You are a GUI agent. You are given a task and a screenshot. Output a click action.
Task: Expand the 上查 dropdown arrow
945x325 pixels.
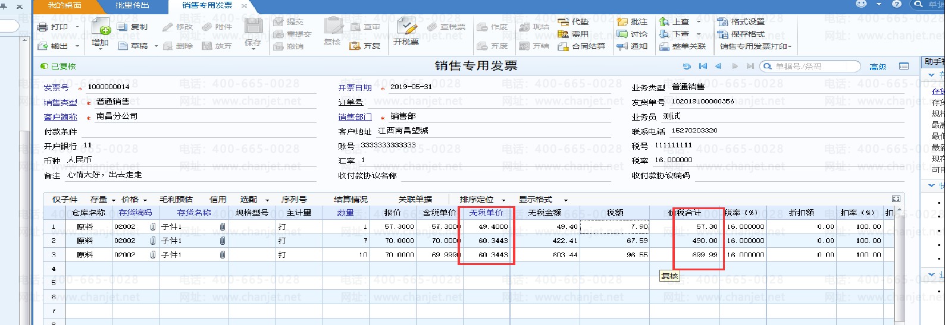point(699,23)
